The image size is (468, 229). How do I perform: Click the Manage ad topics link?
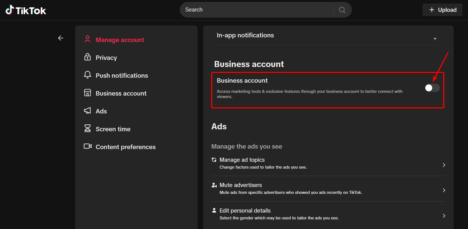[242, 160]
